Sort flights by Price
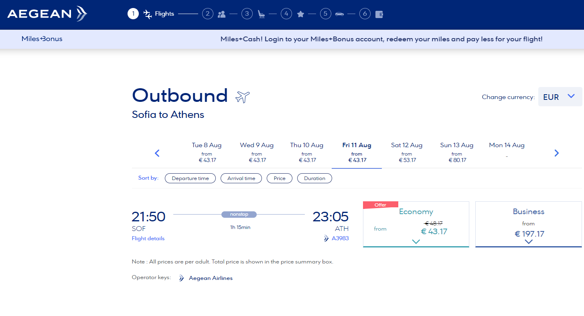 point(280,178)
